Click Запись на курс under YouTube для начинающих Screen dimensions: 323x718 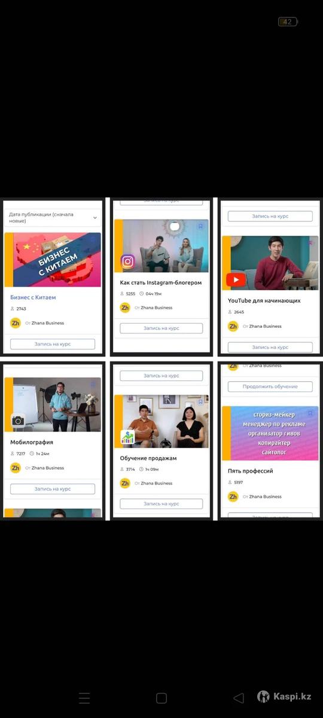point(270,347)
